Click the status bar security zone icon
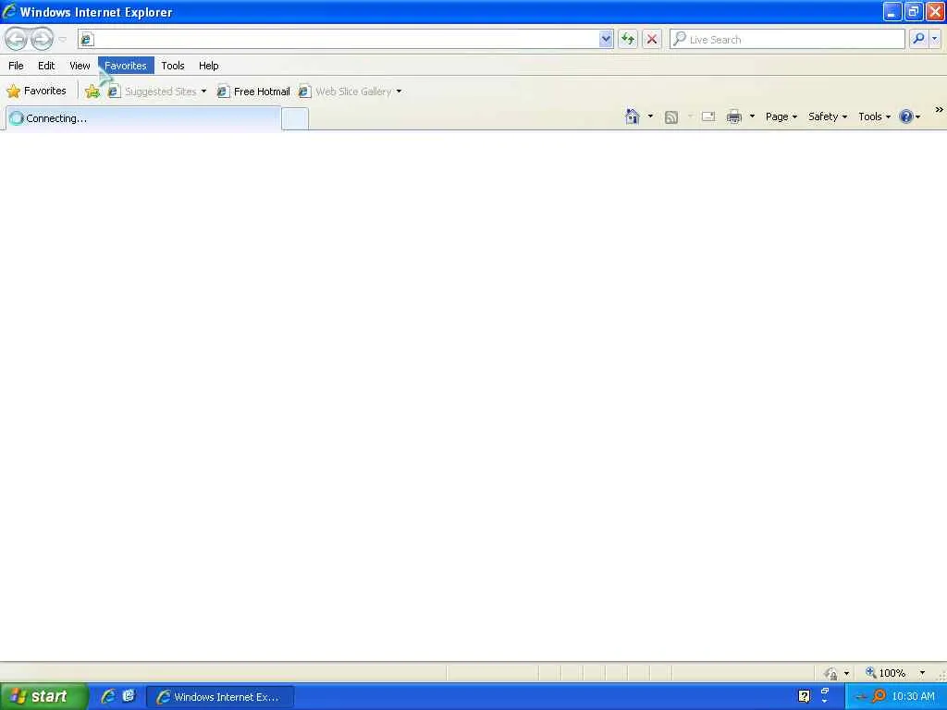Screen dimensions: 947x710 [x=831, y=673]
